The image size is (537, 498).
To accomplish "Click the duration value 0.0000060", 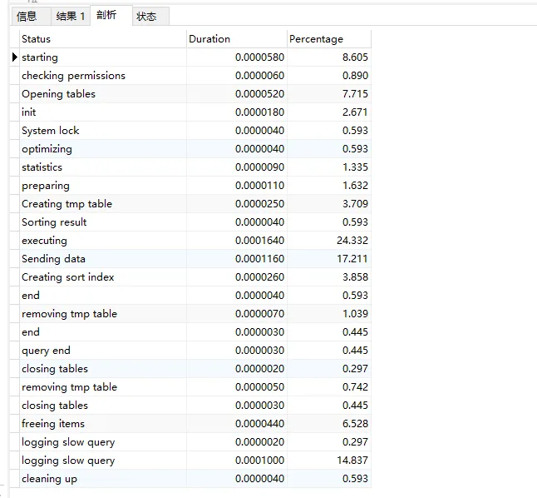I will (259, 76).
